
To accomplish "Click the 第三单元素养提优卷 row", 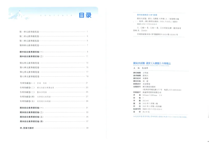I will pyautogui.click(x=54, y=41).
